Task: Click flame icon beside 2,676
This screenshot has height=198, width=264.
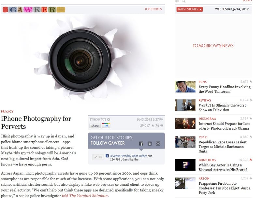Action: pos(251,82)
